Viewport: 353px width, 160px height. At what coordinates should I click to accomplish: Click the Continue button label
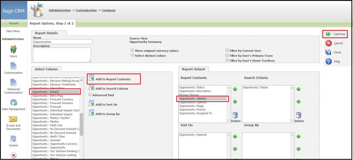[339, 34]
